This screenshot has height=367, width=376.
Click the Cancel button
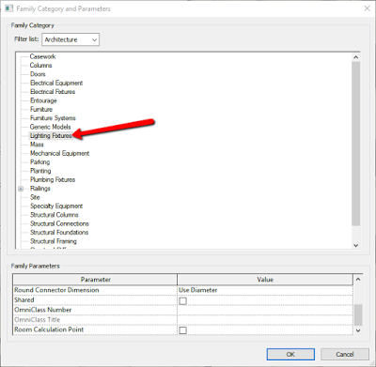click(345, 354)
